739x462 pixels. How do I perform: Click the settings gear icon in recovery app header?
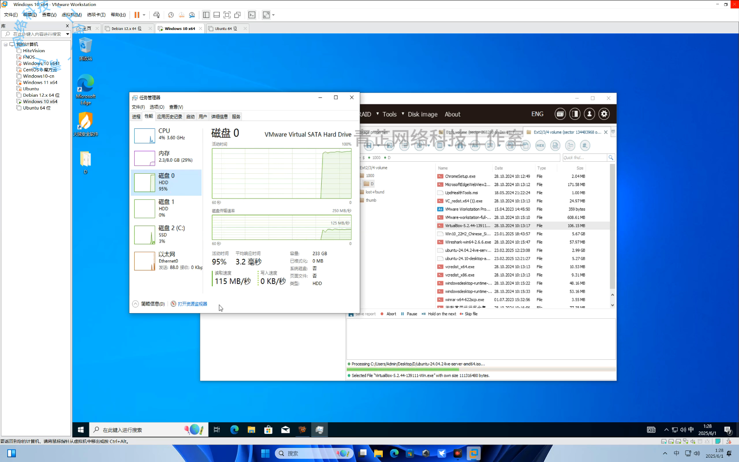(604, 114)
